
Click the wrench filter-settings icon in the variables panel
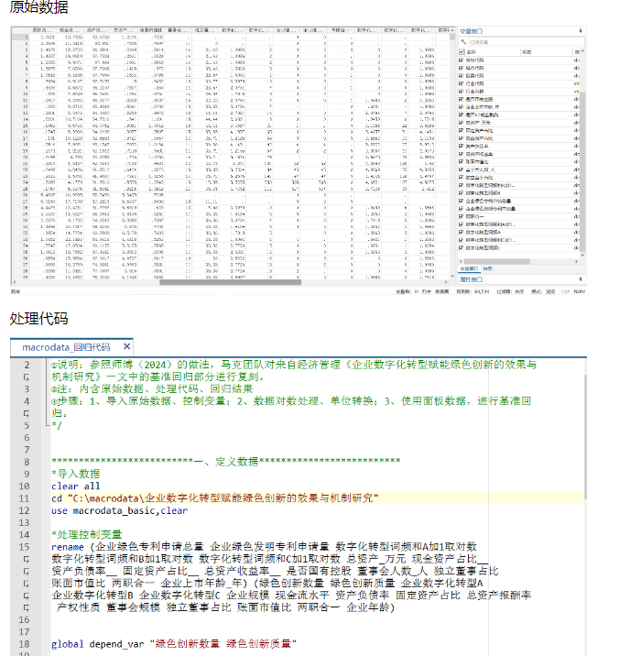[x=463, y=42]
